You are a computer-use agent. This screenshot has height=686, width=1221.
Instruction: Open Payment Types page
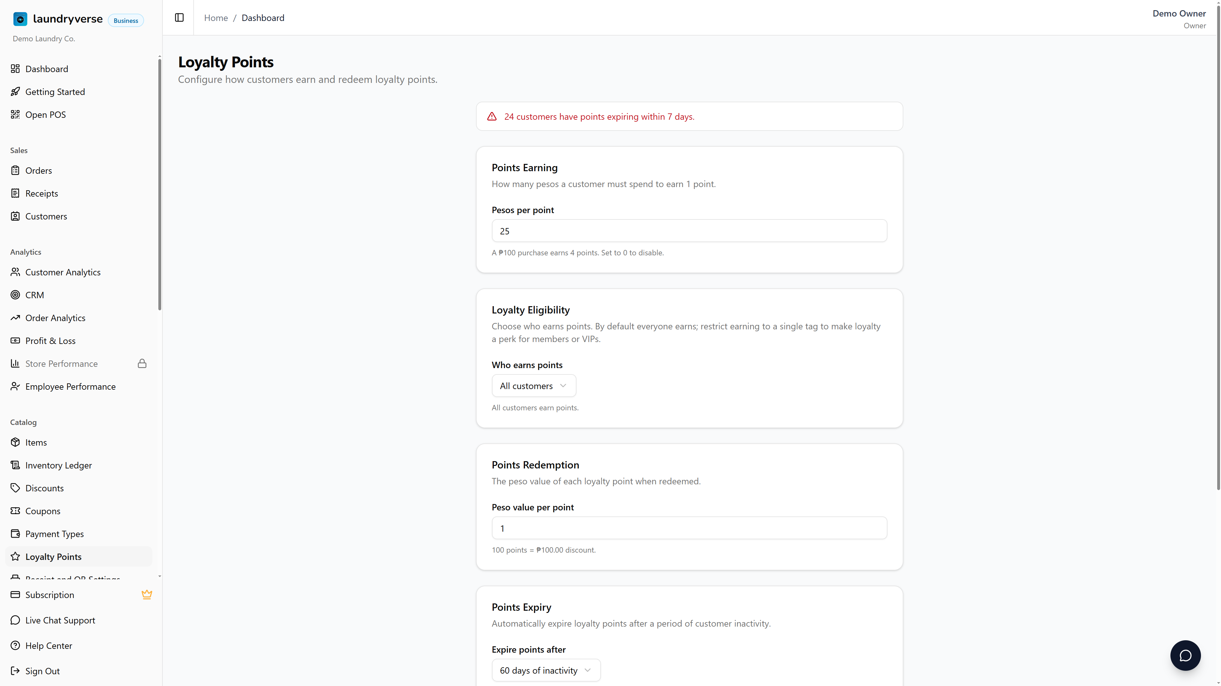point(79,534)
